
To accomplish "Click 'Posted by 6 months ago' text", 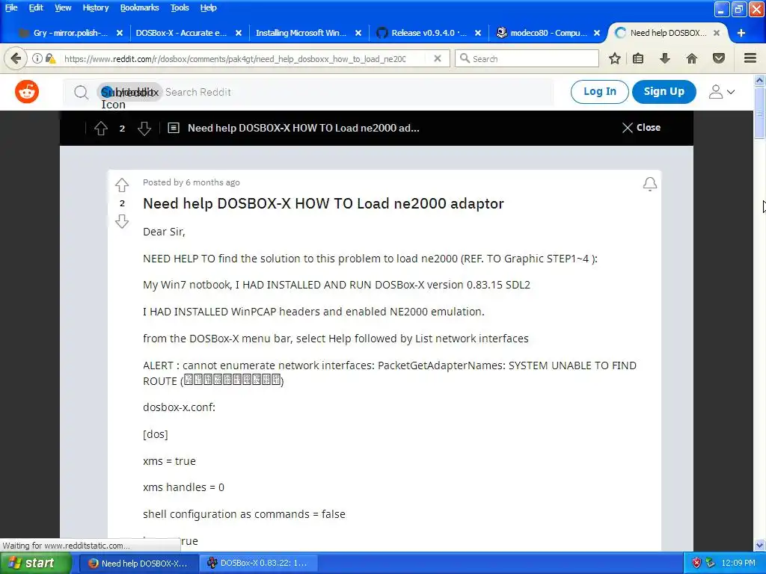I will [x=191, y=182].
